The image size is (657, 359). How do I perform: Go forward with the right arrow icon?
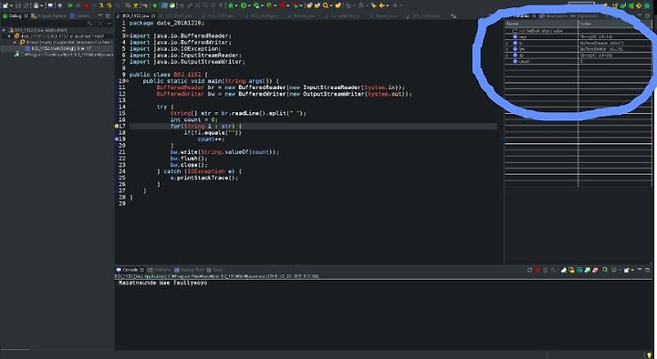pyautogui.click(x=394, y=5)
